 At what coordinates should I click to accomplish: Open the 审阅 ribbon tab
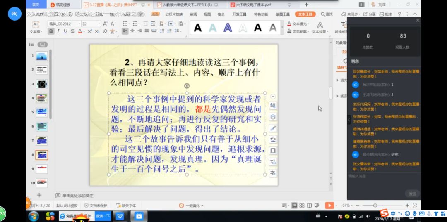click(194, 14)
